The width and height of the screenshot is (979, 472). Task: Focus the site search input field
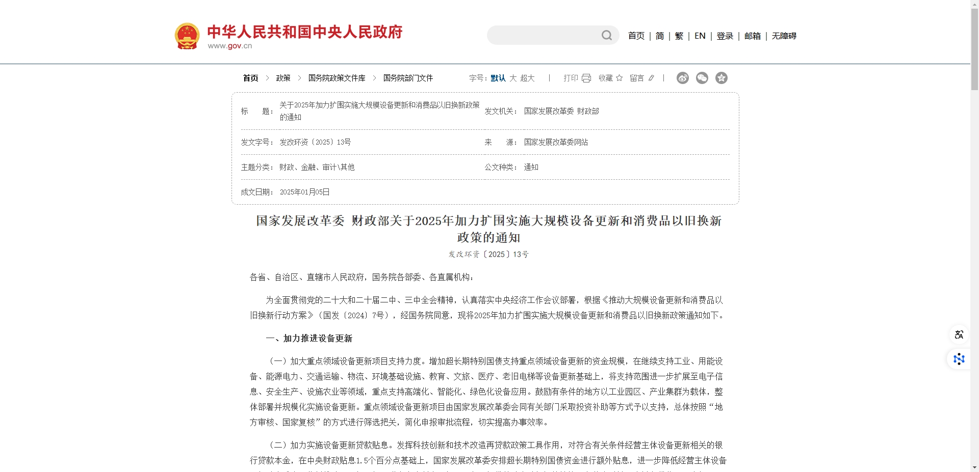[x=546, y=35]
